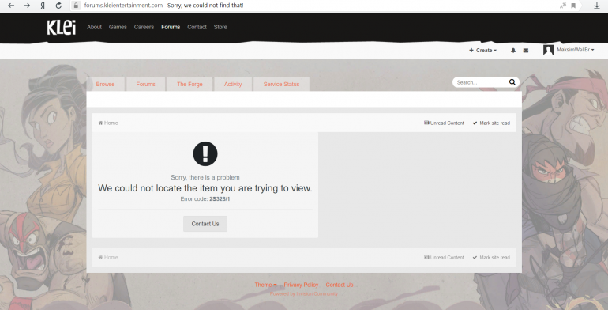Open the Careers menu item
The image size is (608, 310).
pos(144,27)
